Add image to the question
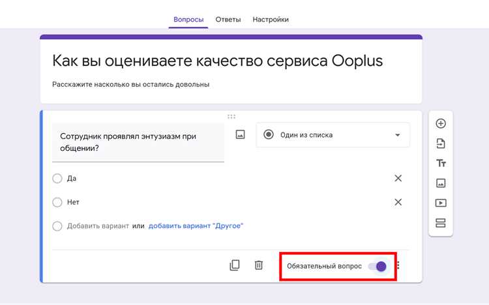 pos(240,135)
